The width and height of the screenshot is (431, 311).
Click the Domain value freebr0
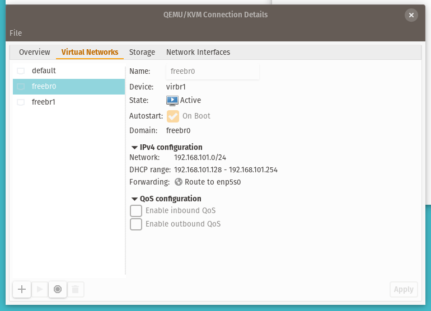[x=178, y=130]
